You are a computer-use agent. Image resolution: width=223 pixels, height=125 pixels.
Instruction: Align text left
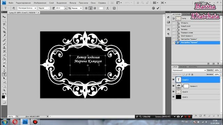click(x=86, y=8)
